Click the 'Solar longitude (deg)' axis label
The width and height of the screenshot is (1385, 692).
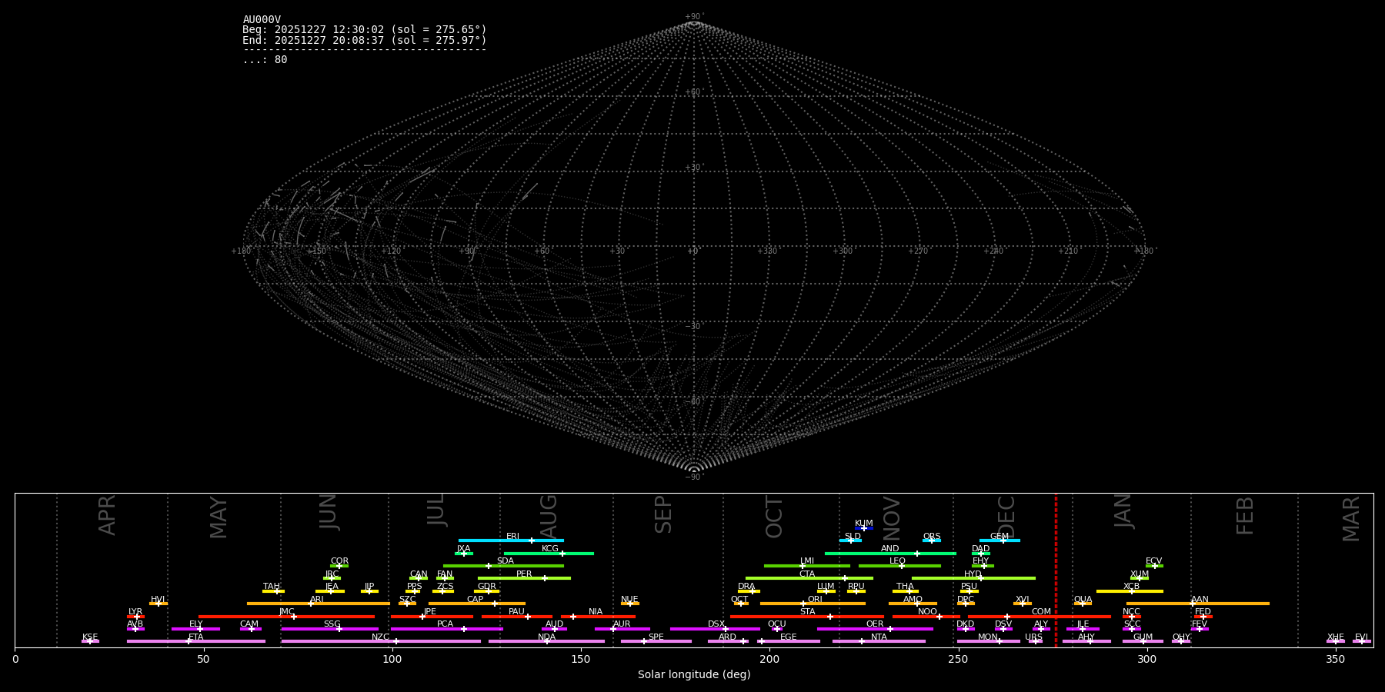694,674
